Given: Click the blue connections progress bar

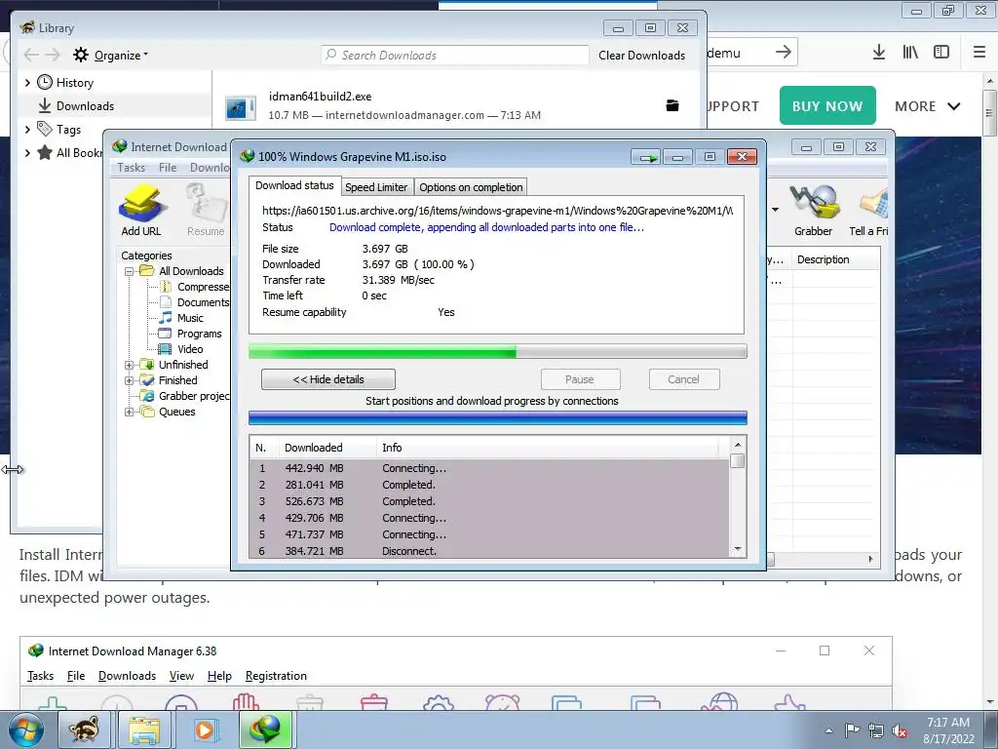Looking at the screenshot, I should pyautogui.click(x=498, y=417).
